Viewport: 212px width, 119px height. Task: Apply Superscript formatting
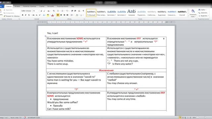(x=40, y=15)
